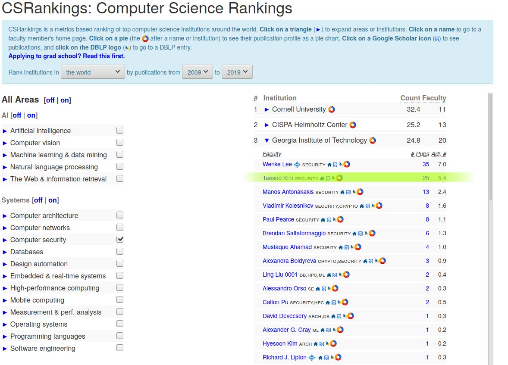
Task: Open Alexandra Boldyreva's faculty link
Action: click(x=289, y=261)
